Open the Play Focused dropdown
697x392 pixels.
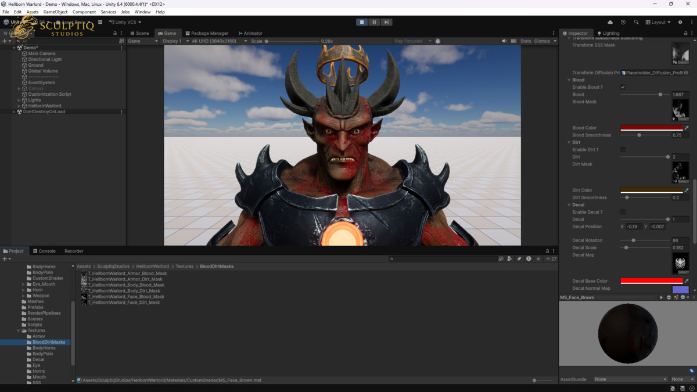click(x=412, y=41)
